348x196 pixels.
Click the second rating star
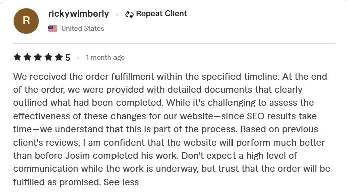click(28, 57)
